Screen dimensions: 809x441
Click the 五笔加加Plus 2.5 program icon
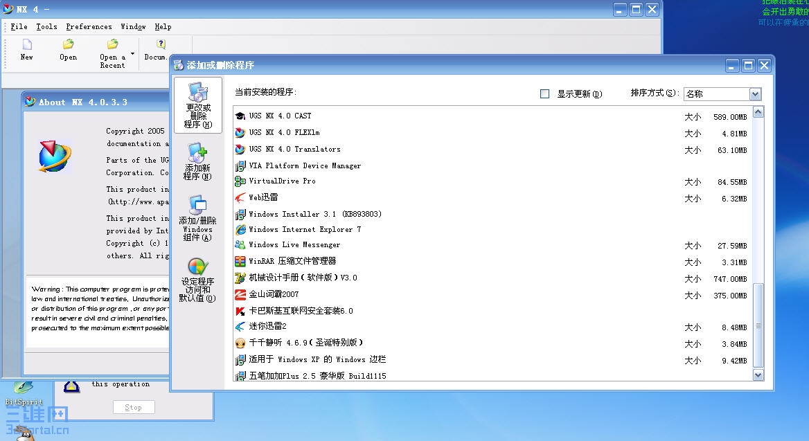tap(240, 376)
